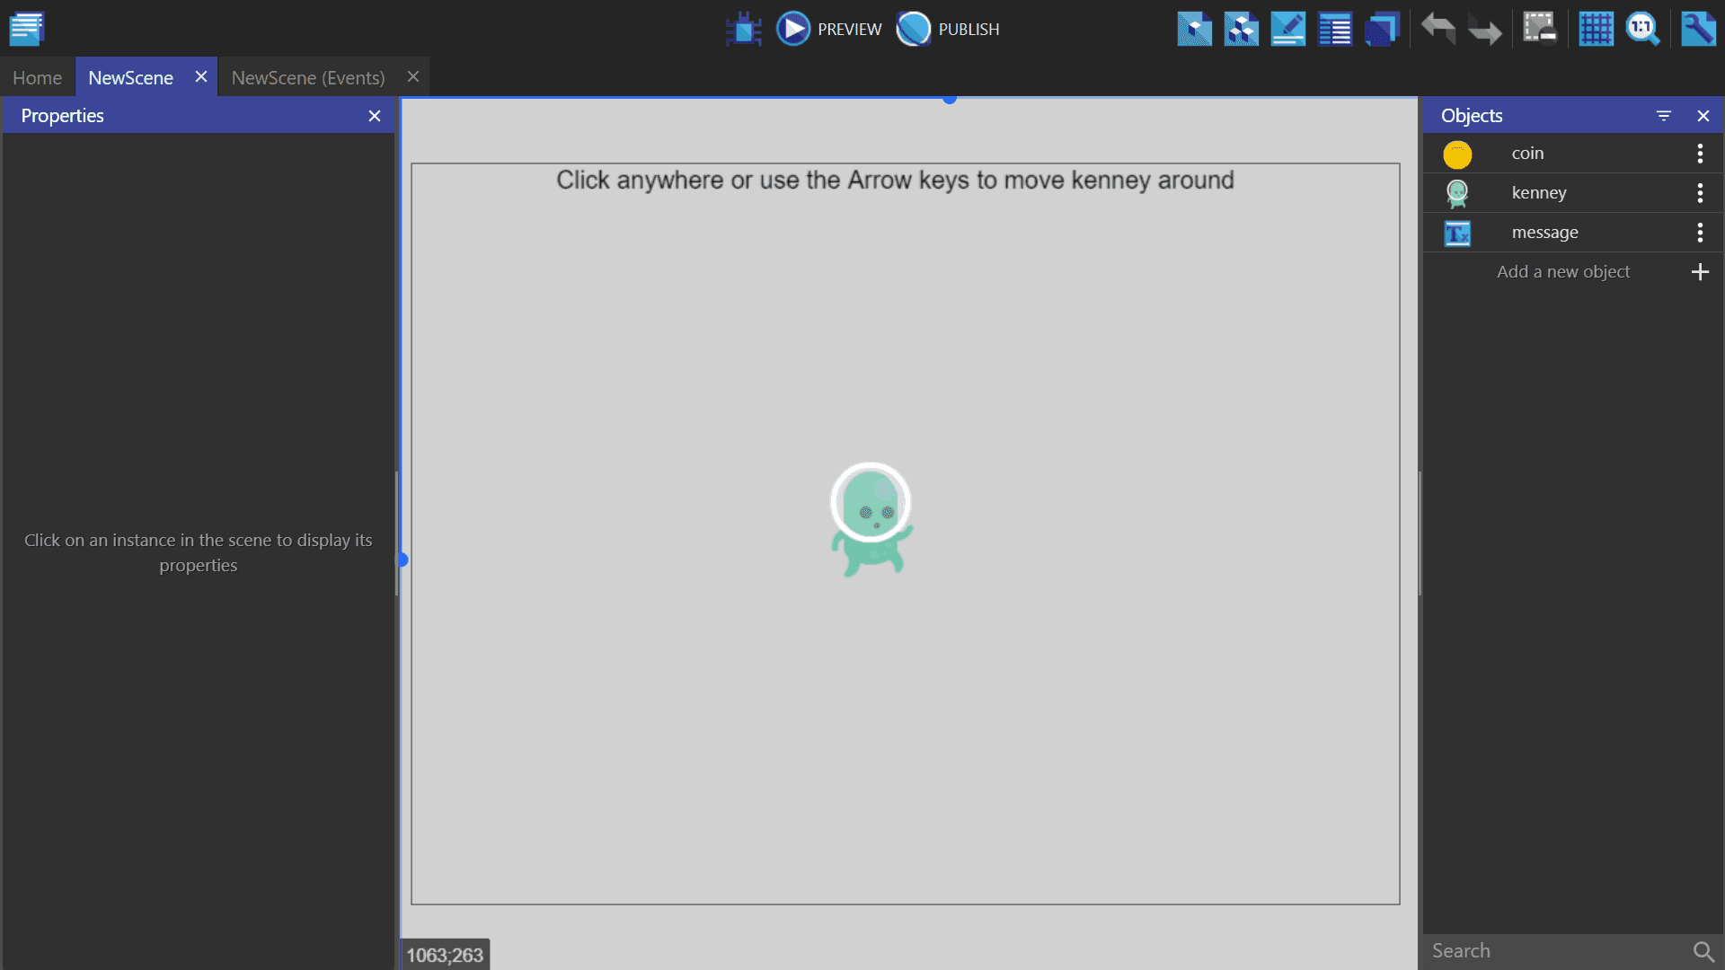1725x970 pixels.
Task: Open the object groups editor icon
Action: tap(1241, 29)
